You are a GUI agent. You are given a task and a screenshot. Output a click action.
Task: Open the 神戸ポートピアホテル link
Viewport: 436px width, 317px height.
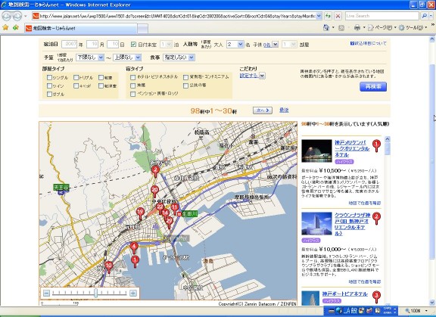(345, 294)
